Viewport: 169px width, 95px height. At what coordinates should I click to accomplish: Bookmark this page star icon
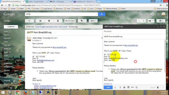click(163, 5)
